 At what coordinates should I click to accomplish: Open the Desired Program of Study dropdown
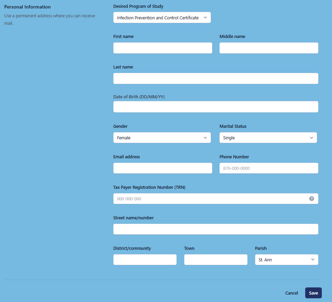click(x=162, y=18)
